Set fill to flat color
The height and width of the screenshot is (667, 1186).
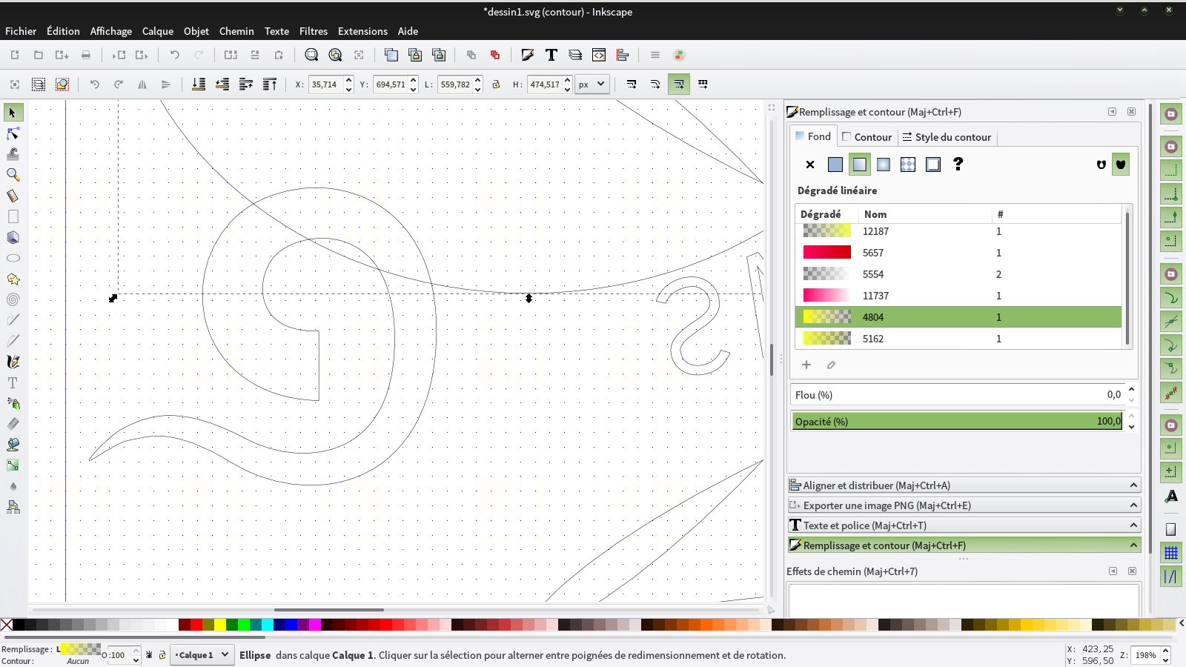pos(835,164)
